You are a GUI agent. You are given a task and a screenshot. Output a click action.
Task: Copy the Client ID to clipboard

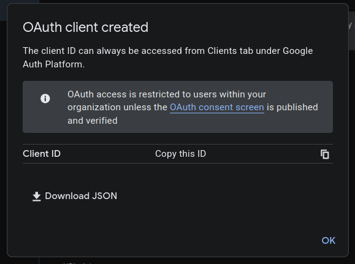(x=325, y=154)
